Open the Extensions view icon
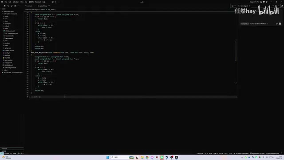 16,6
